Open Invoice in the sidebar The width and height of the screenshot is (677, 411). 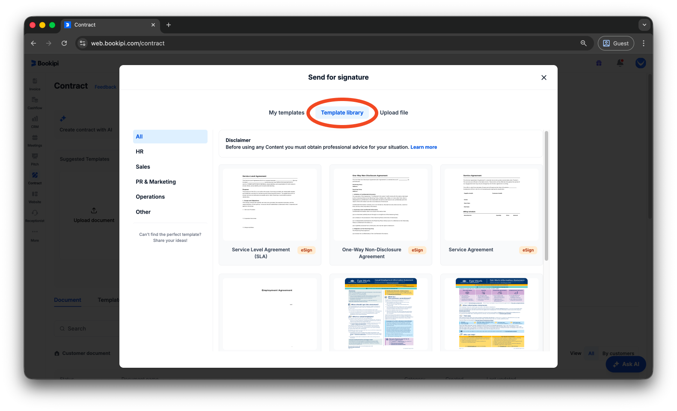pyautogui.click(x=35, y=84)
